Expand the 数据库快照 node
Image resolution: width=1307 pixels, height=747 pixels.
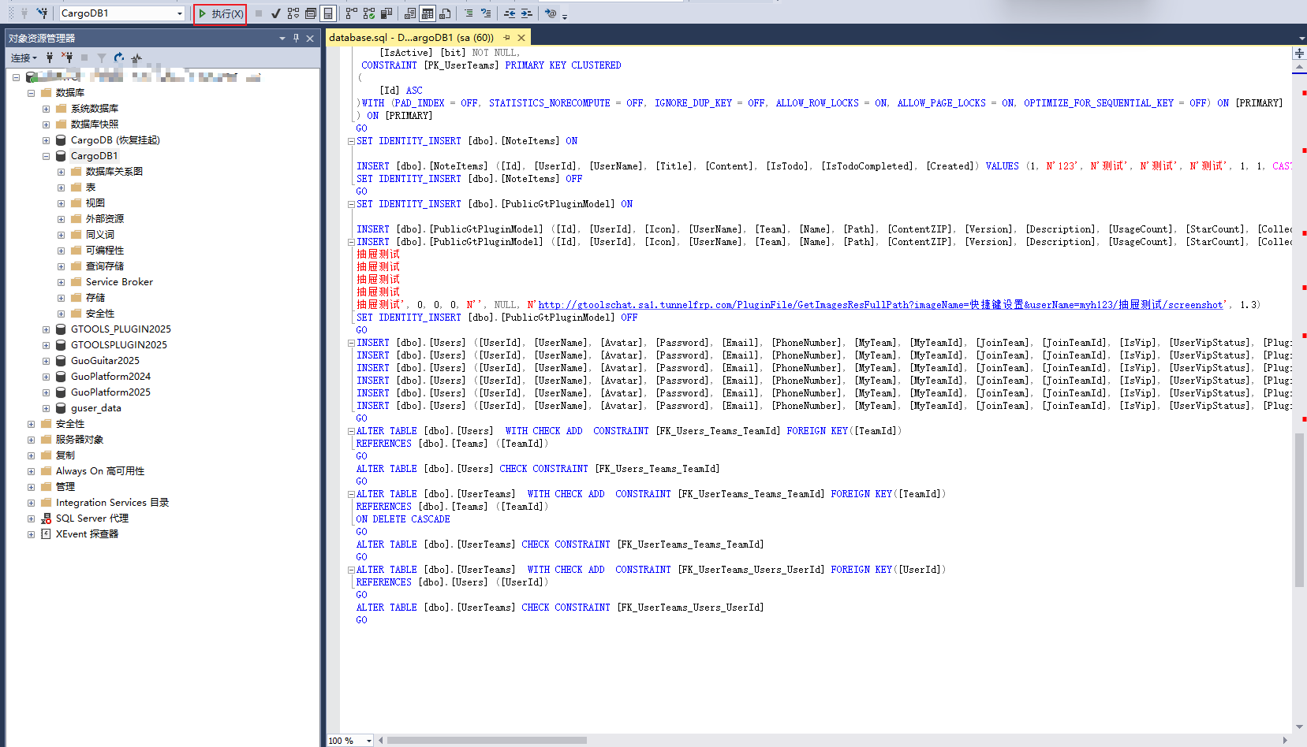click(x=46, y=124)
